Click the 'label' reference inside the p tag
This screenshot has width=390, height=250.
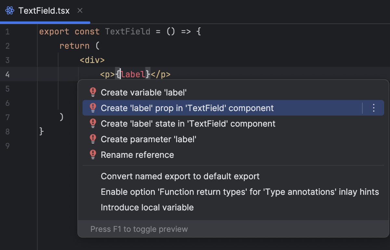click(133, 74)
